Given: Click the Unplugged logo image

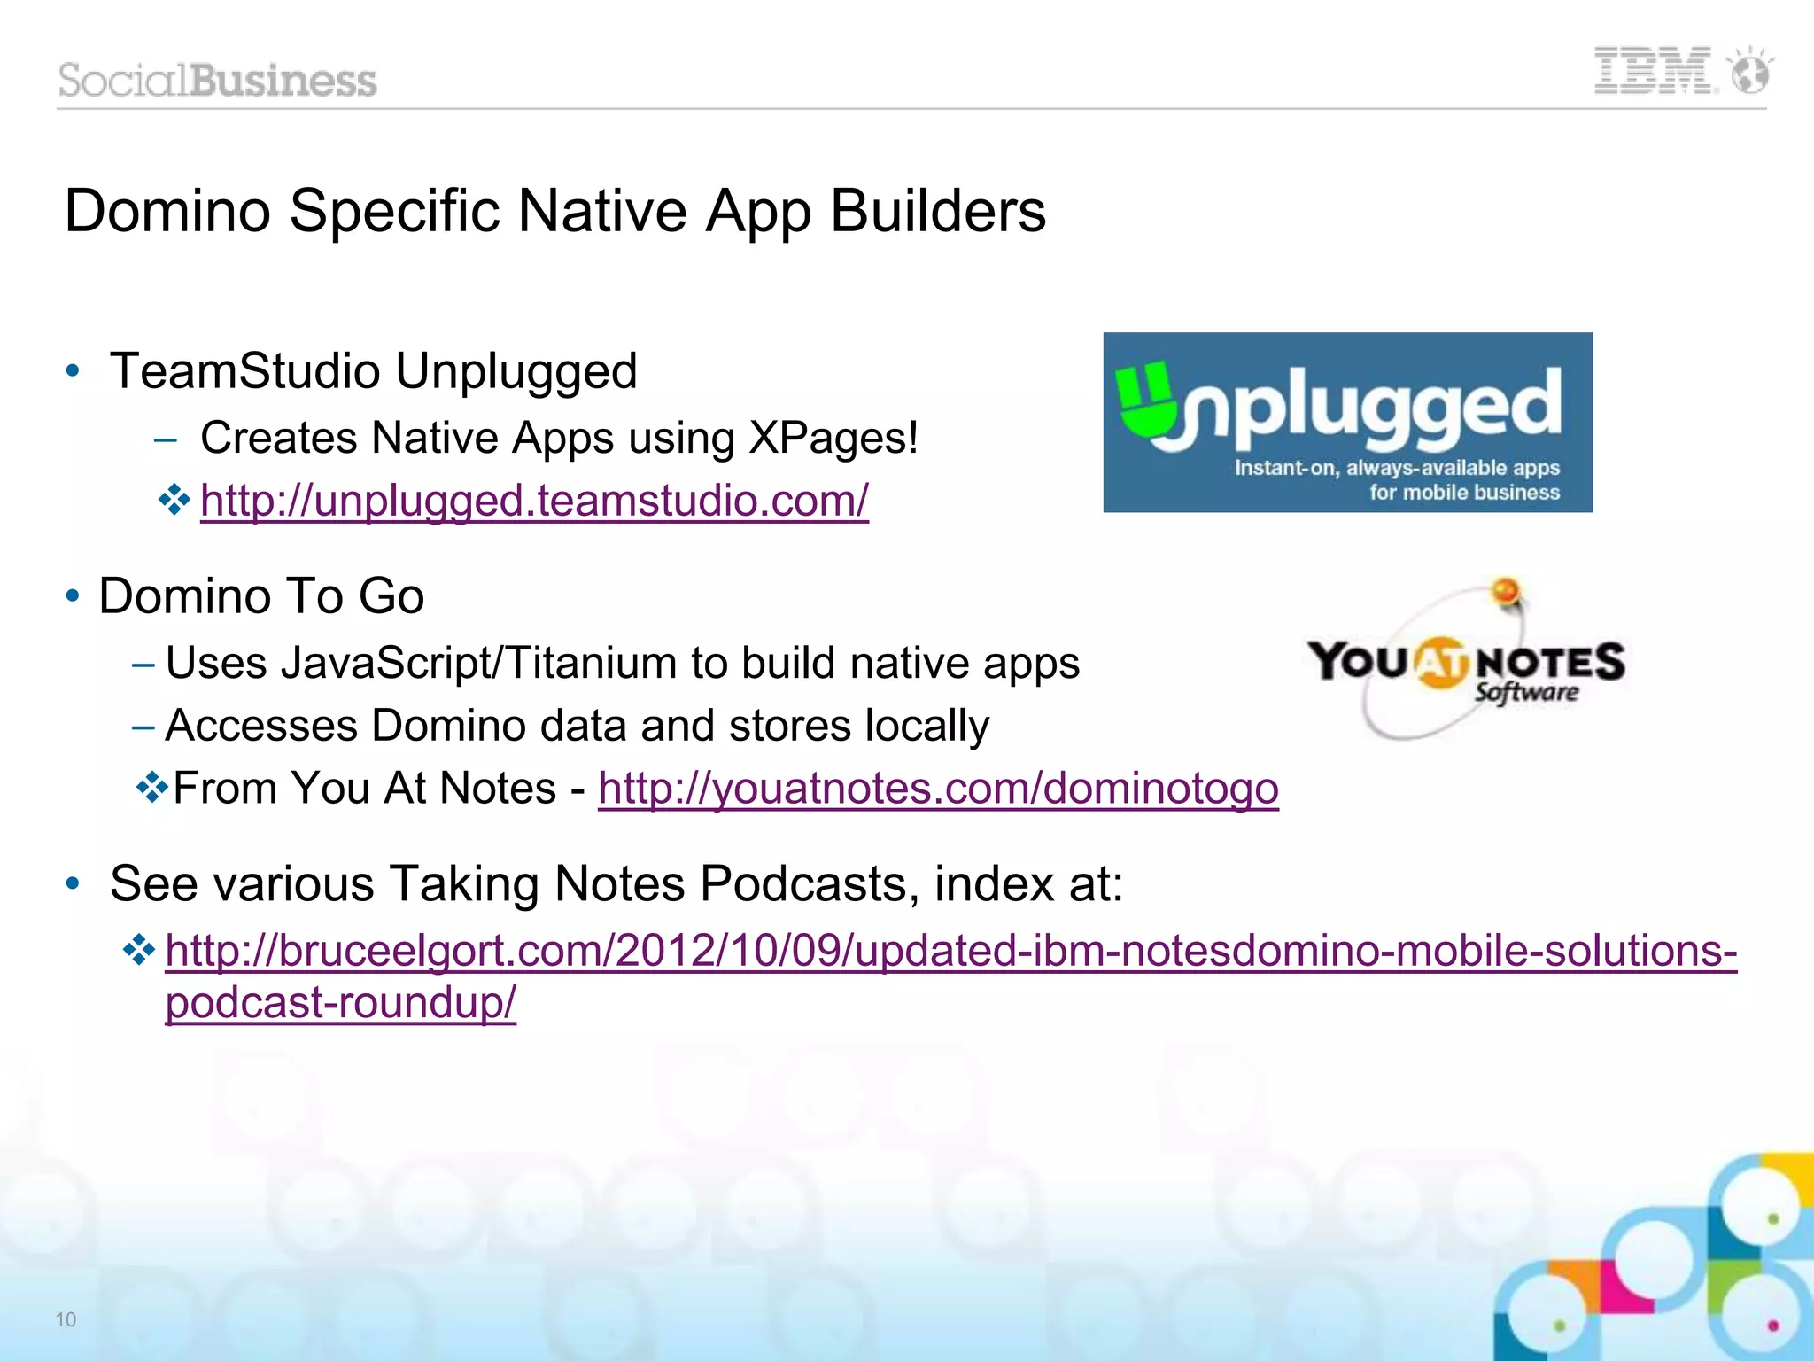Looking at the screenshot, I should point(1347,423).
